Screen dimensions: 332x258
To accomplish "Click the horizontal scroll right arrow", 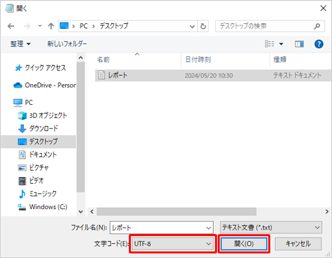I will coord(327,212).
